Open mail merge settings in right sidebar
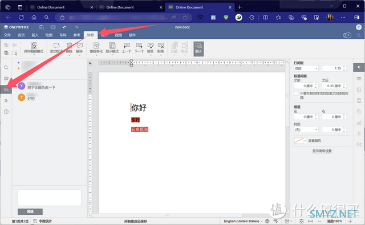The image size is (365, 225). tap(359, 145)
